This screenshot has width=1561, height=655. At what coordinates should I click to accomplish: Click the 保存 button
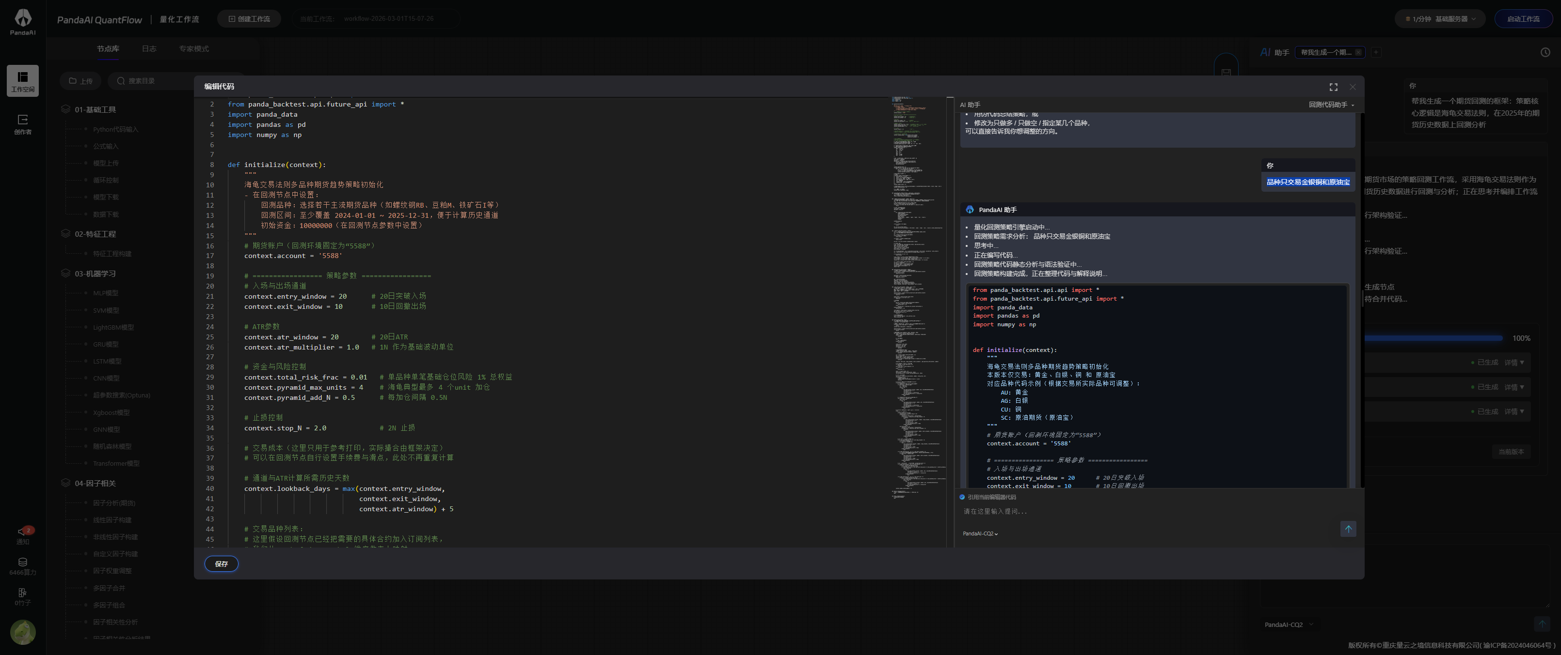coord(221,564)
